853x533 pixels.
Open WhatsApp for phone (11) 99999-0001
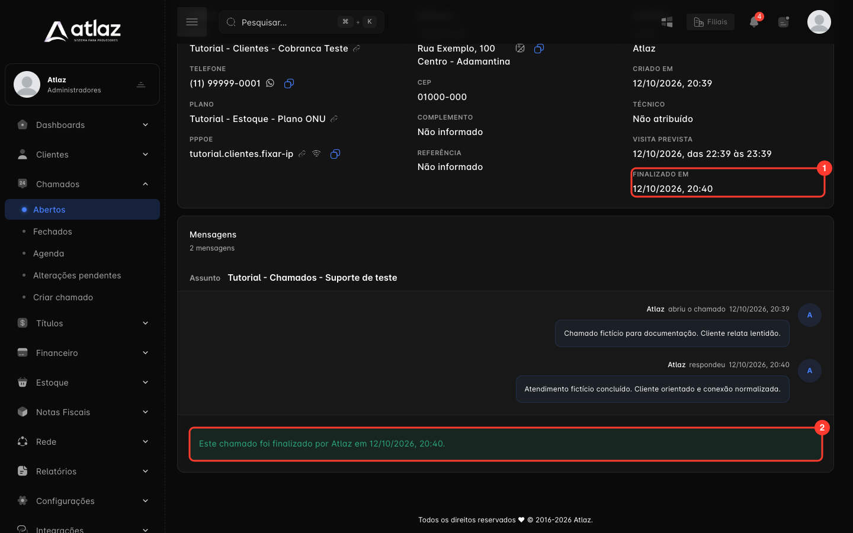(270, 83)
